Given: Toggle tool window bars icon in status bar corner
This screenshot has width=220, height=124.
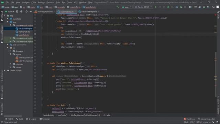Looking at the screenshot, I should 2,122.
